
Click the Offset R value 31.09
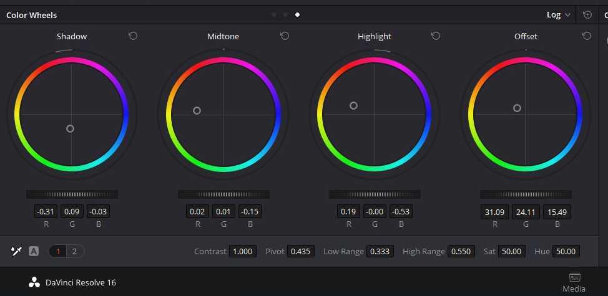(x=494, y=212)
